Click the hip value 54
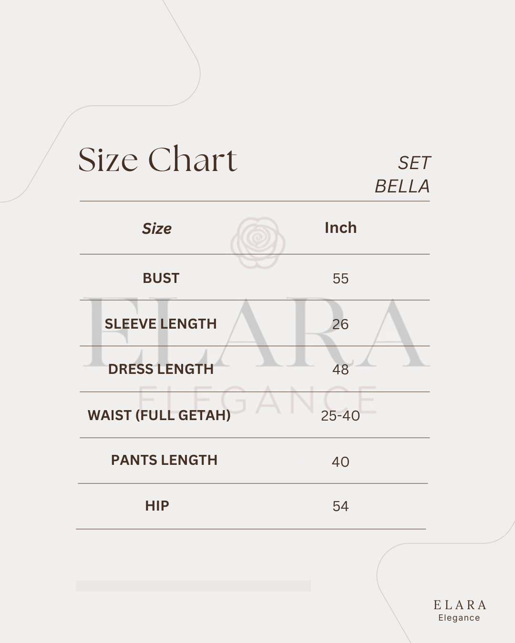This screenshot has height=643, width=515. coord(340,506)
